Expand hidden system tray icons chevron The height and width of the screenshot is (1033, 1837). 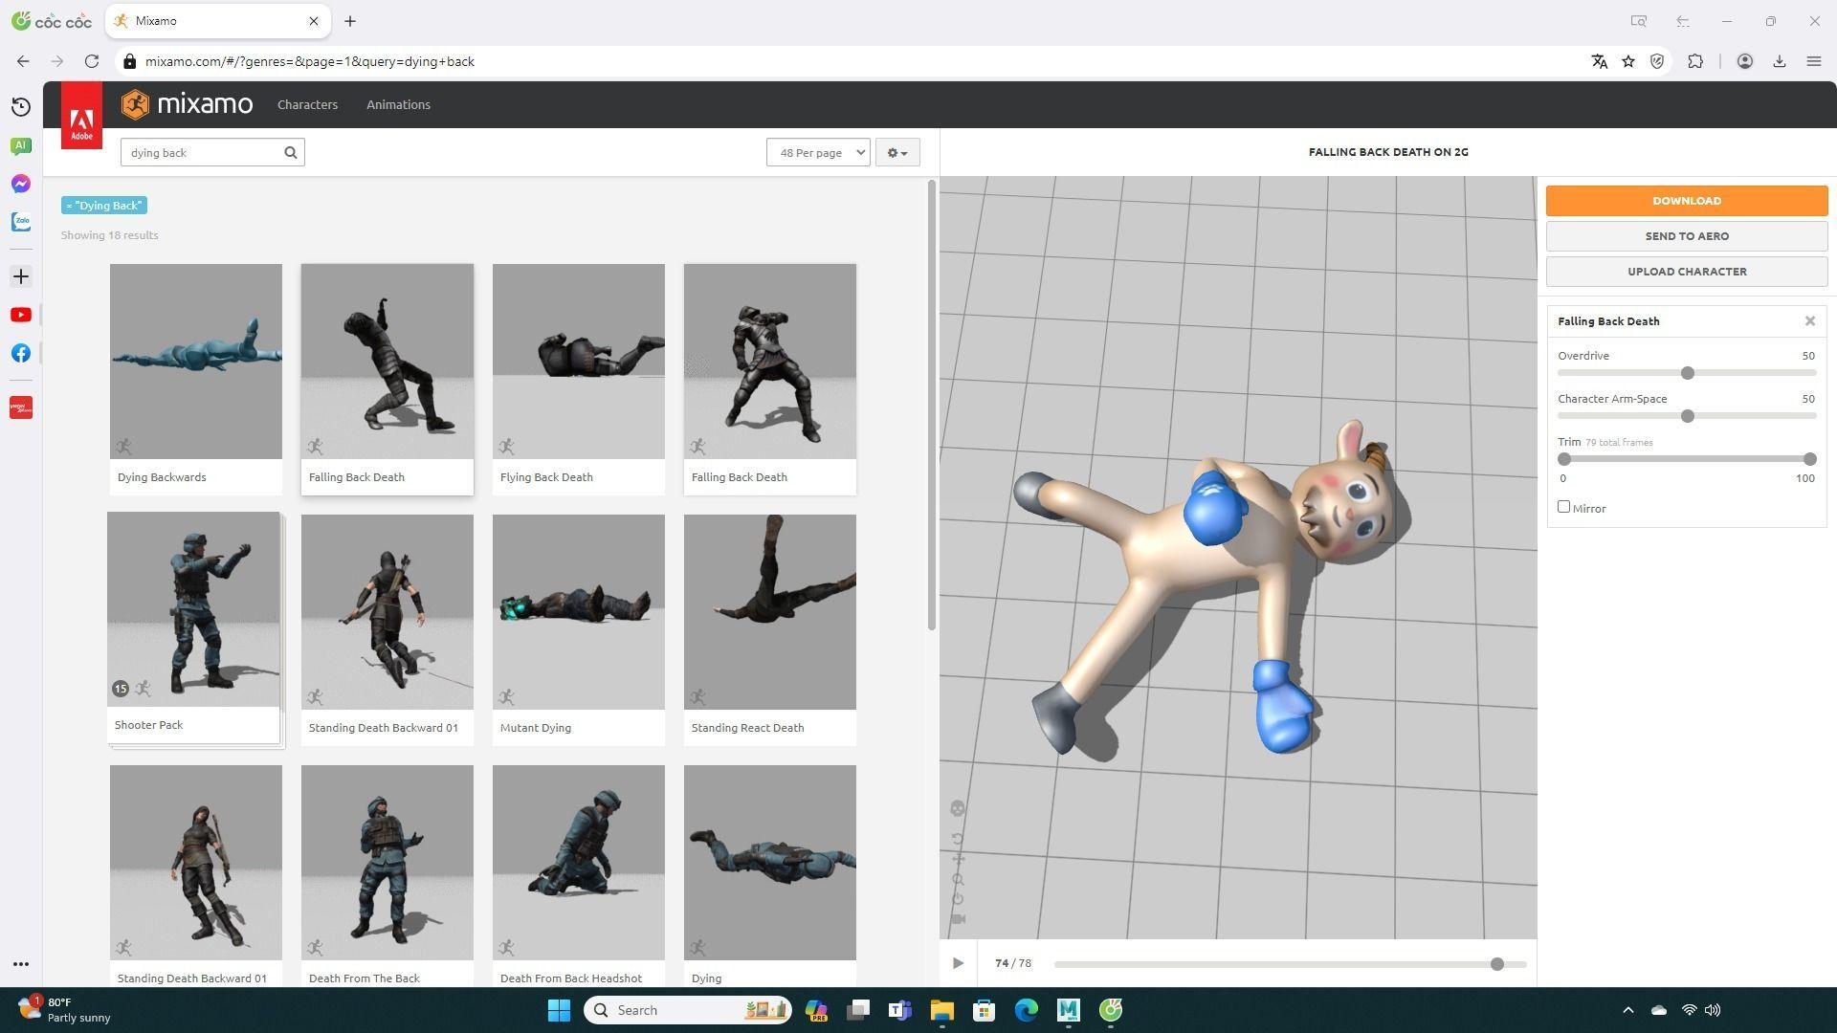1628,1010
